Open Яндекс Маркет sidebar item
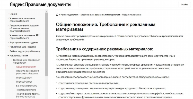The image size is (193, 99). click(x=24, y=82)
